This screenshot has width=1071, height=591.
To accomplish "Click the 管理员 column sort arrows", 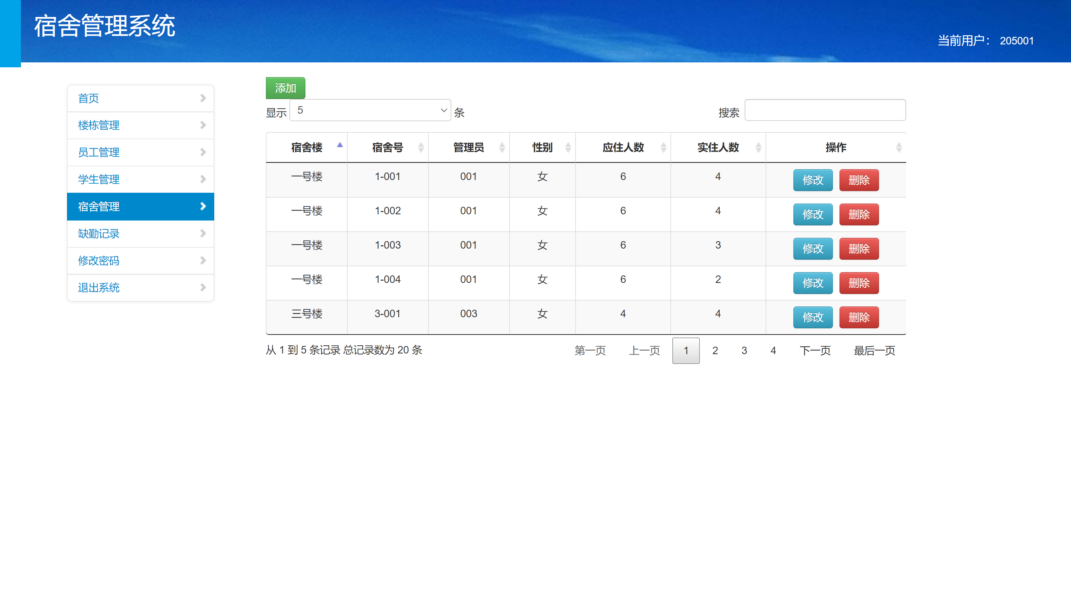I will (x=502, y=147).
